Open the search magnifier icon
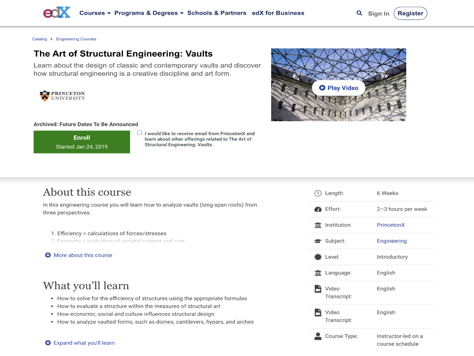This screenshot has width=474, height=356. point(359,13)
